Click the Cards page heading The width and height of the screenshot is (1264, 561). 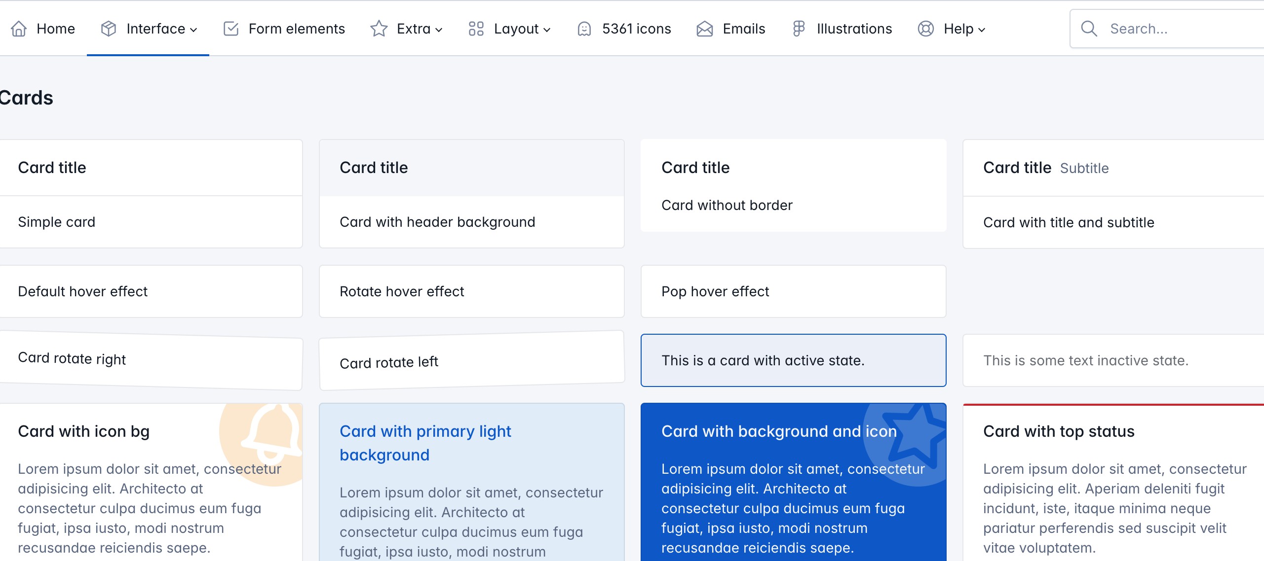click(x=26, y=98)
